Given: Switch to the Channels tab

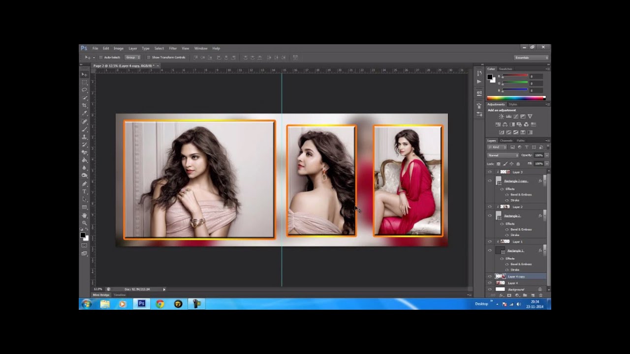Looking at the screenshot, I should (506, 141).
